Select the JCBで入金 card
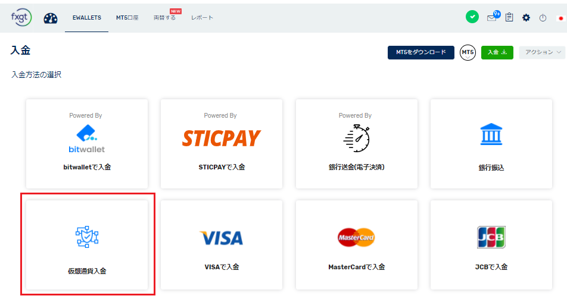The height and width of the screenshot is (302, 567). click(x=491, y=244)
